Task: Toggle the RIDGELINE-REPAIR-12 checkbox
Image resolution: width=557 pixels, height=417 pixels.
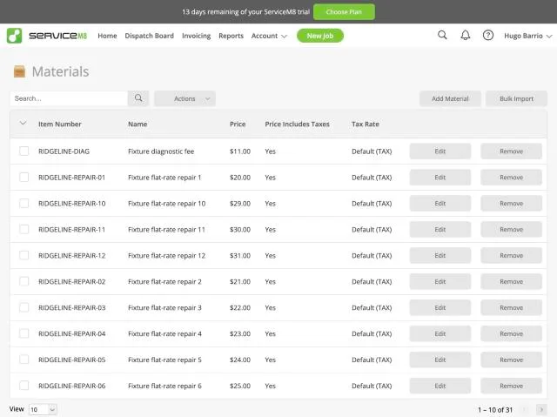Action: [24, 255]
